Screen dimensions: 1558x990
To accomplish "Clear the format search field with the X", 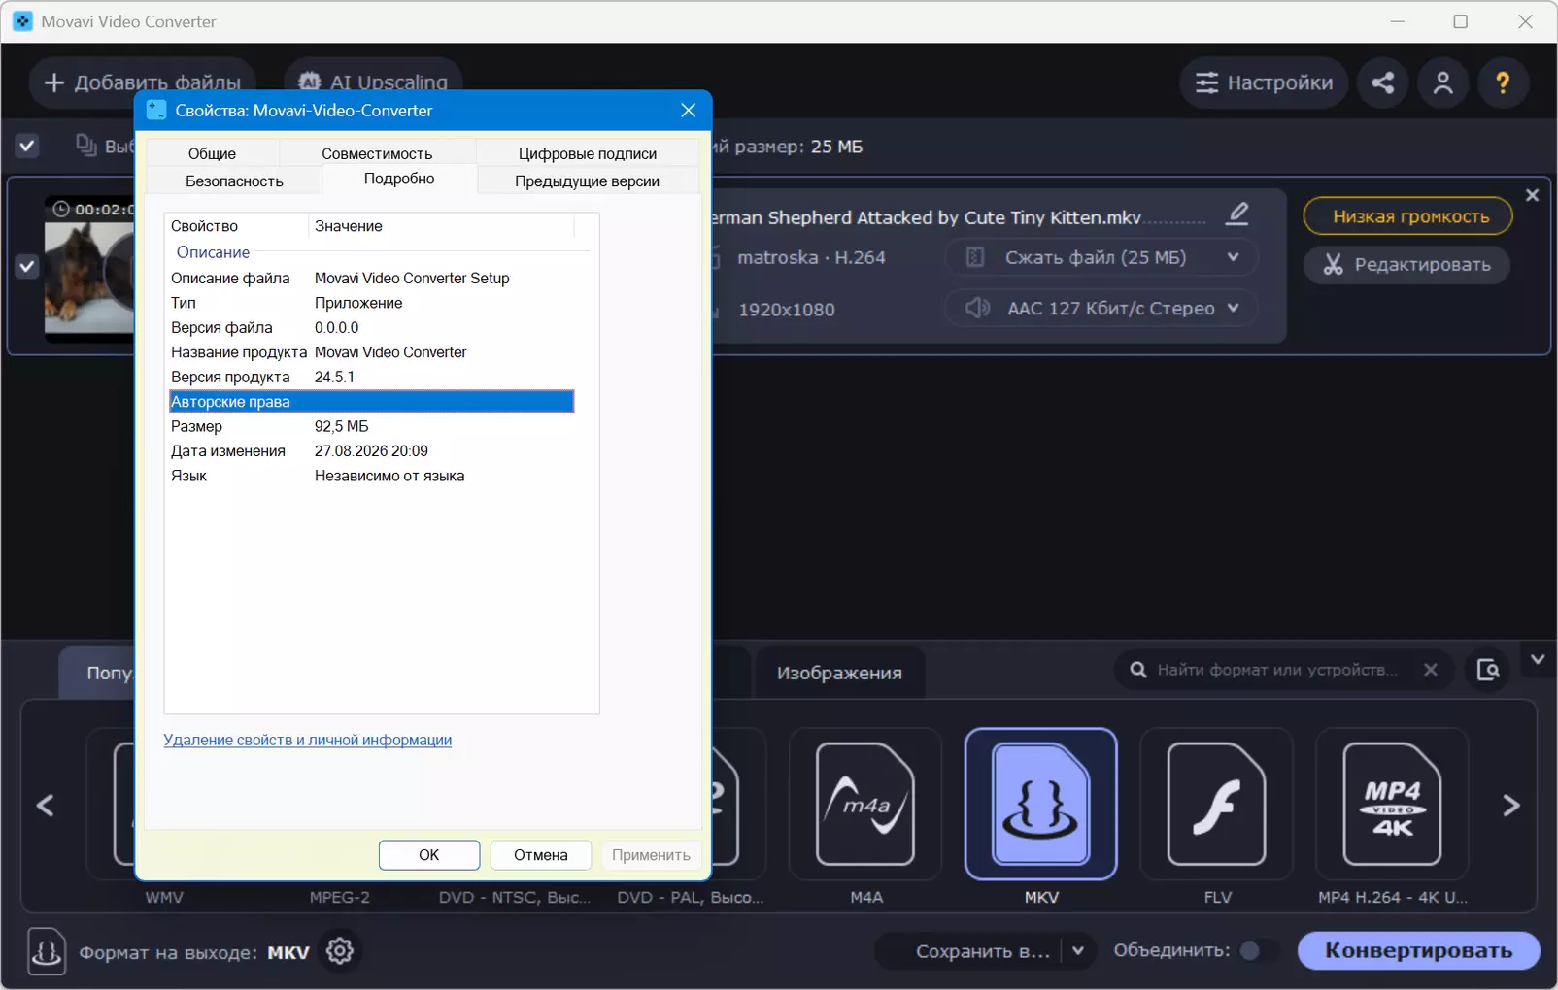I will (x=1430, y=670).
